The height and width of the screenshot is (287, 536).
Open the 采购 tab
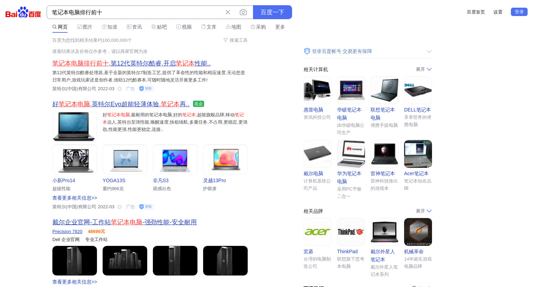(x=258, y=27)
